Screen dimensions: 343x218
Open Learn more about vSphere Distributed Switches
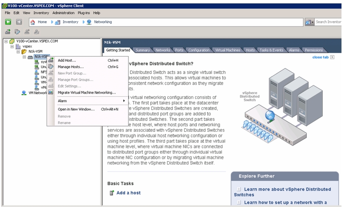pyautogui.click(x=282, y=192)
